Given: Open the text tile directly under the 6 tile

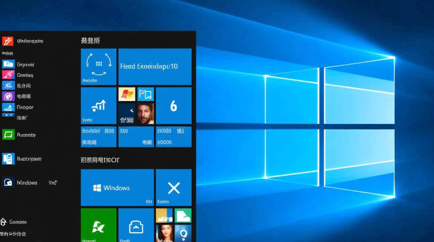Looking at the screenshot, I should click(x=174, y=137).
